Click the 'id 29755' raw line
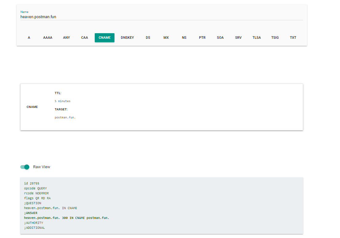 click(x=32, y=183)
